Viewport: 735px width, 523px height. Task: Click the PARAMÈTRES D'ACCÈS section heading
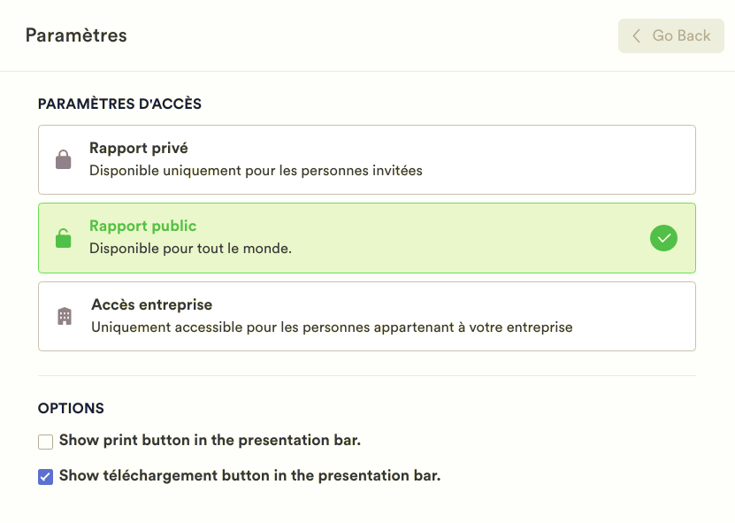(119, 104)
